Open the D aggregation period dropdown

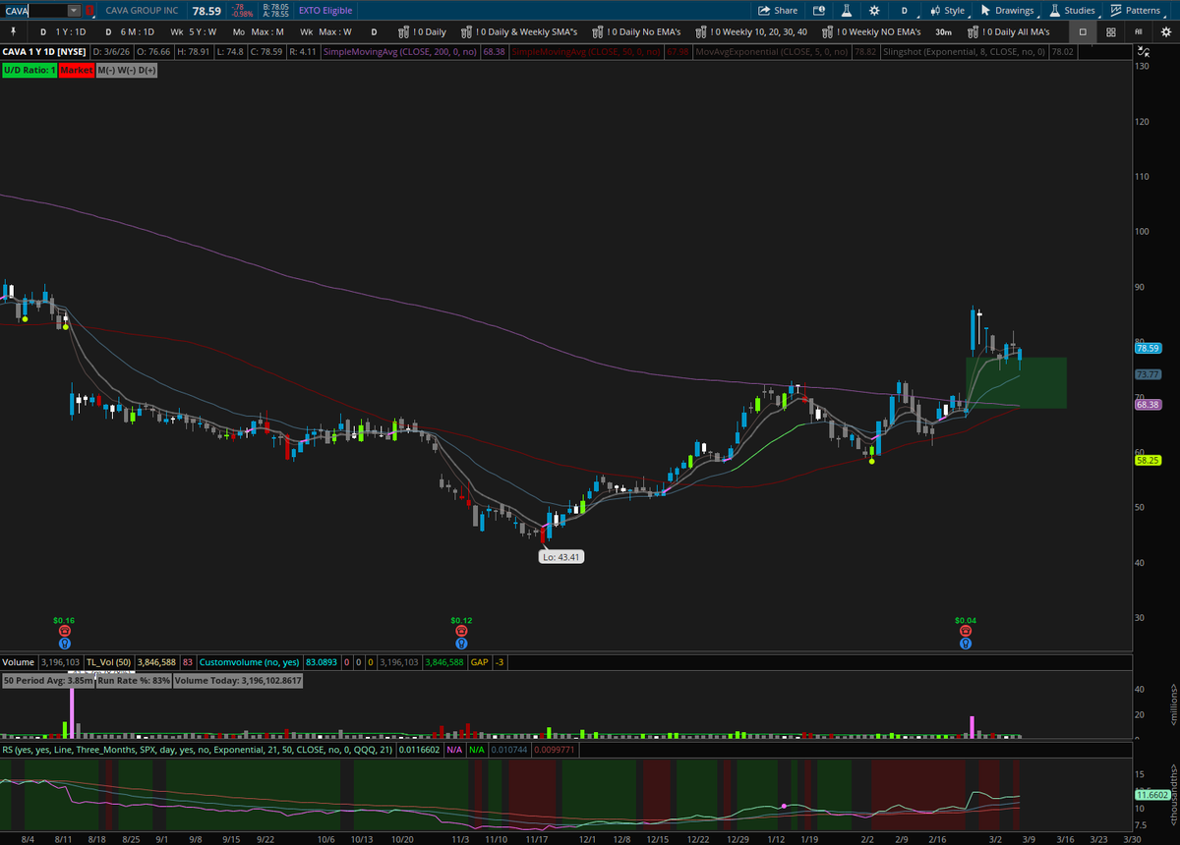point(904,10)
